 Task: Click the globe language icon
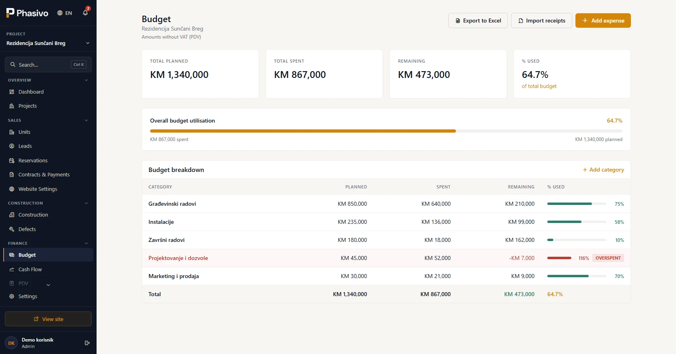tap(60, 13)
